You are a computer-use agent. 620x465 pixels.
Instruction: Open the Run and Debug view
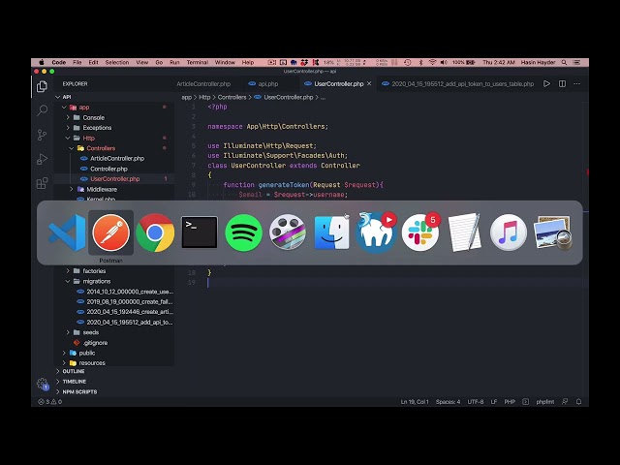coord(42,159)
